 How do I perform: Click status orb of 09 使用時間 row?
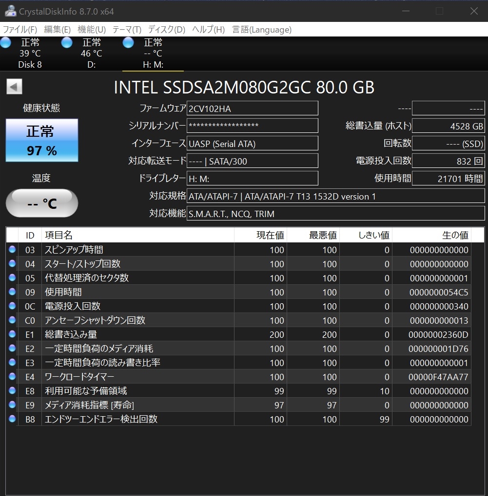pos(12,292)
